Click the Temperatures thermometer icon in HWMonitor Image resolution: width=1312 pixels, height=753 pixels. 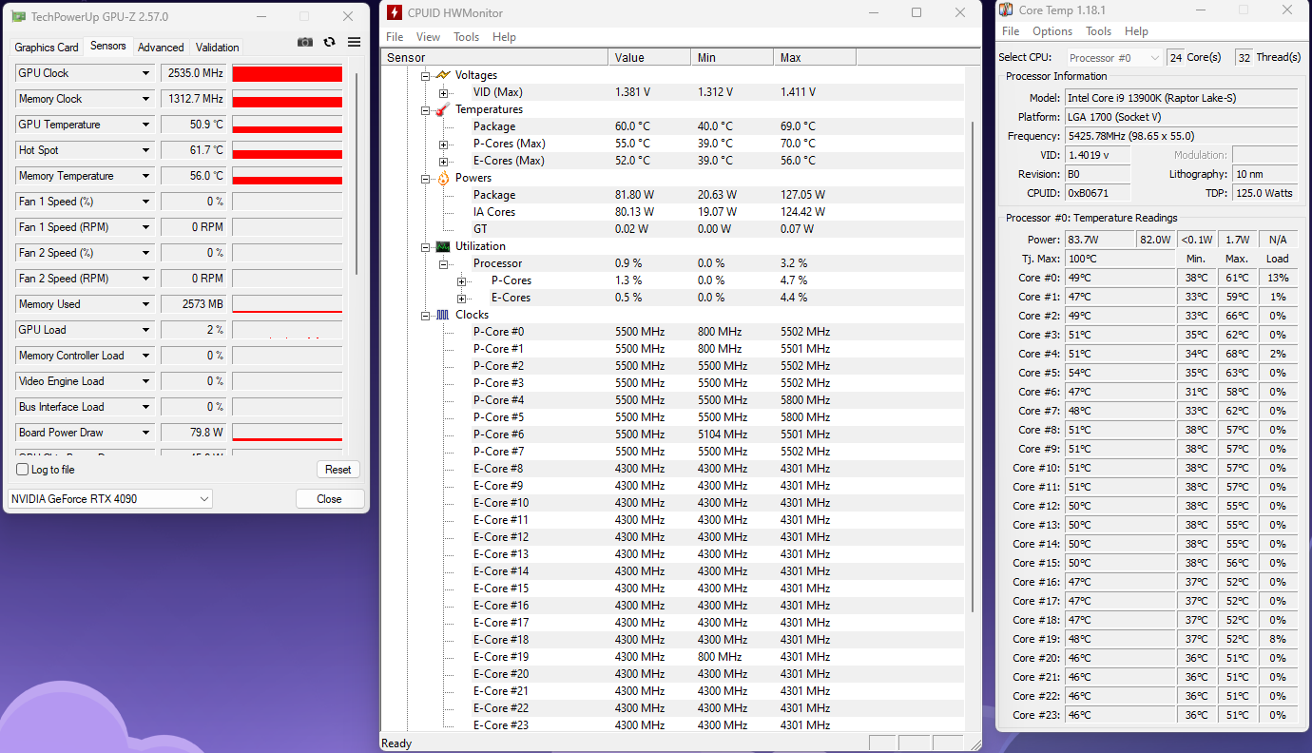(442, 109)
